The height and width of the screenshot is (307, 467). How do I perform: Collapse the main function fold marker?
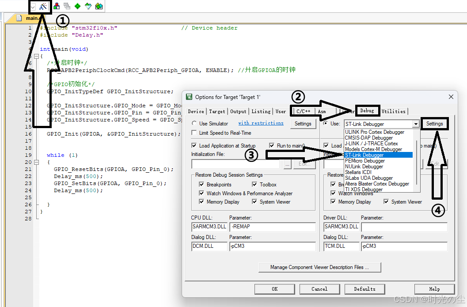pyautogui.click(x=36, y=56)
